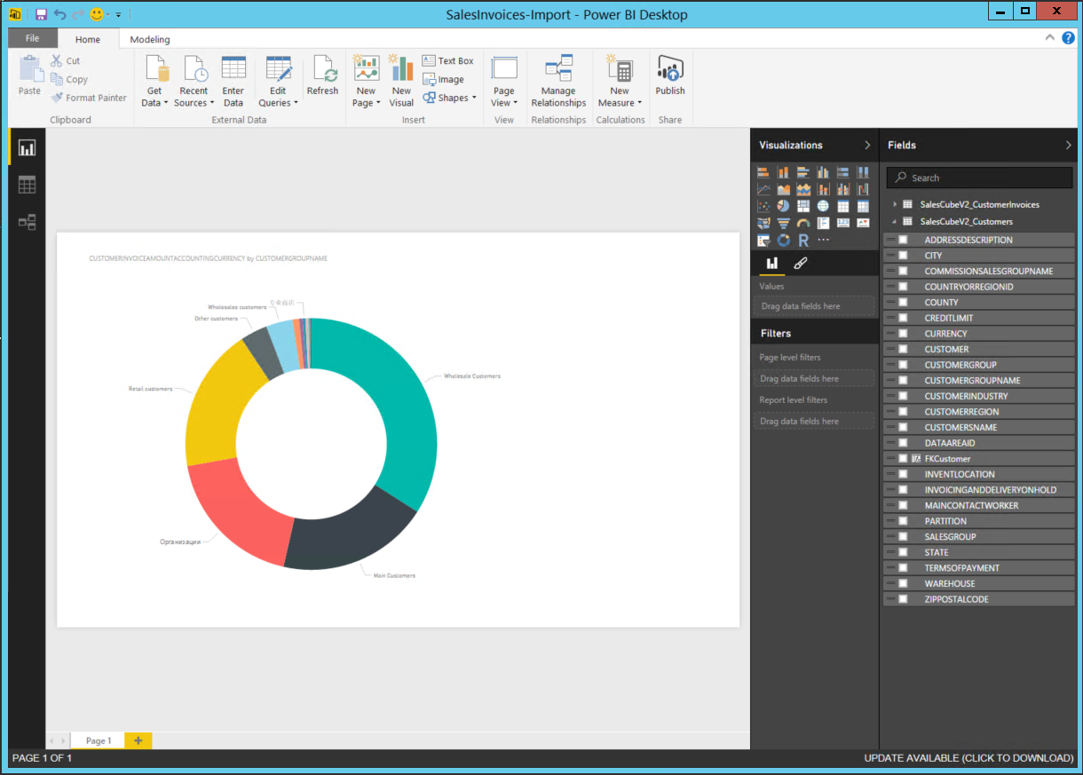Switch to the Data view in sidebar

(x=27, y=185)
